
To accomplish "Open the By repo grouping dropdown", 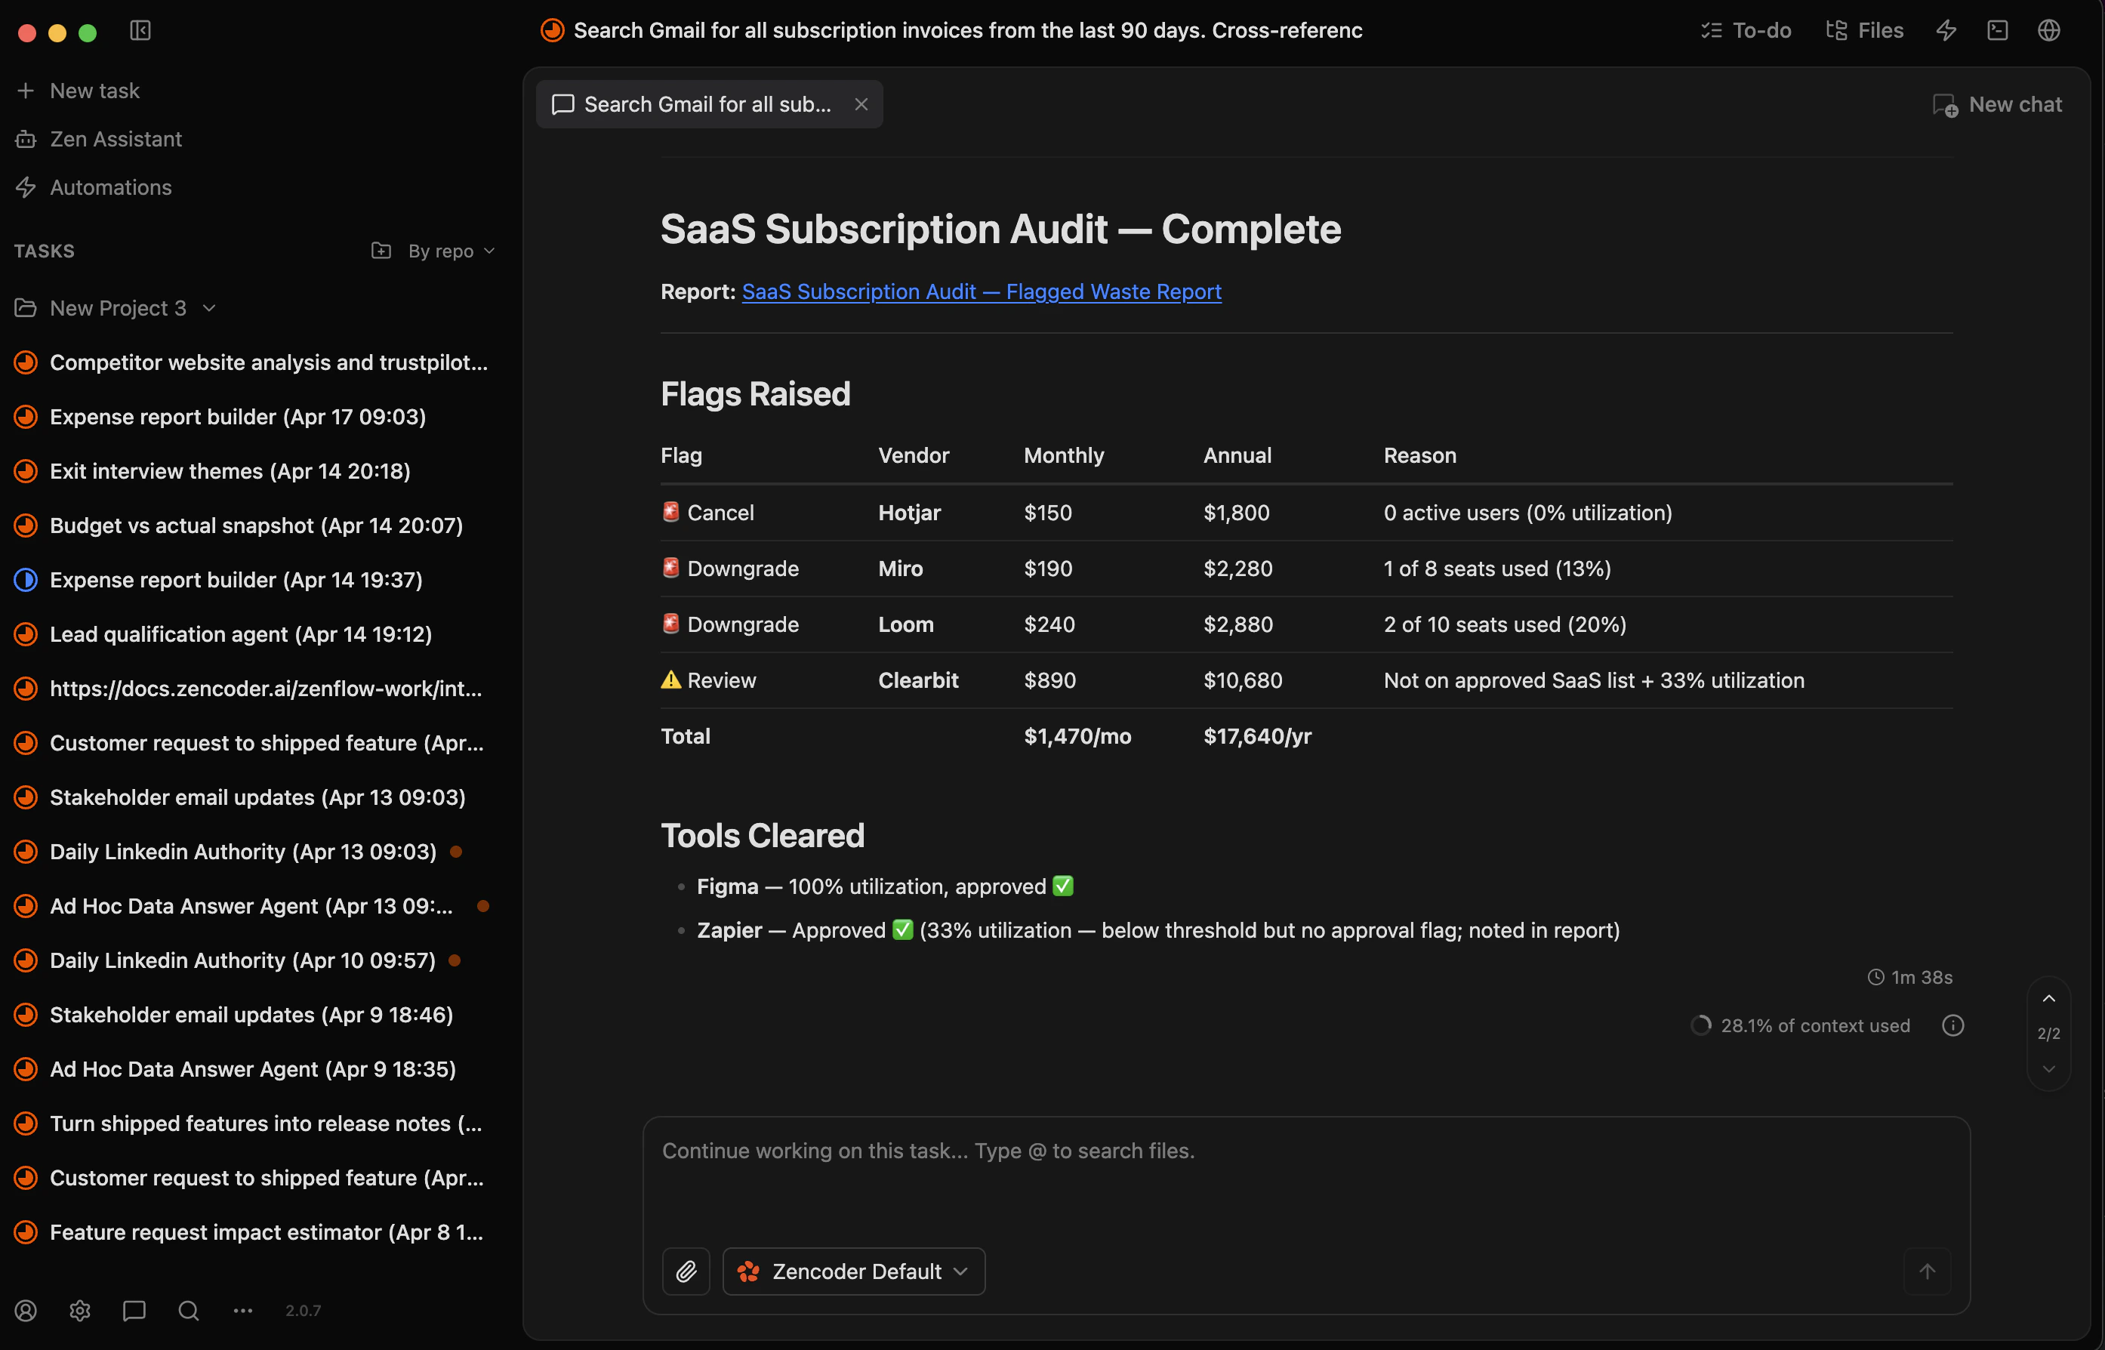I will (452, 251).
